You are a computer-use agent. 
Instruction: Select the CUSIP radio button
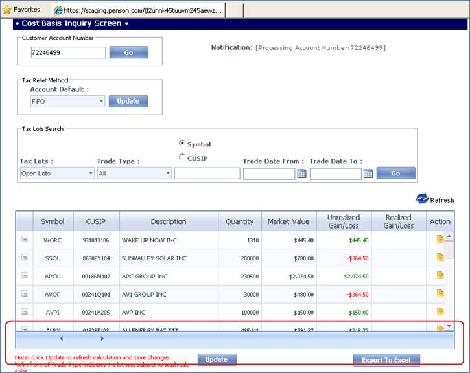[x=182, y=156]
